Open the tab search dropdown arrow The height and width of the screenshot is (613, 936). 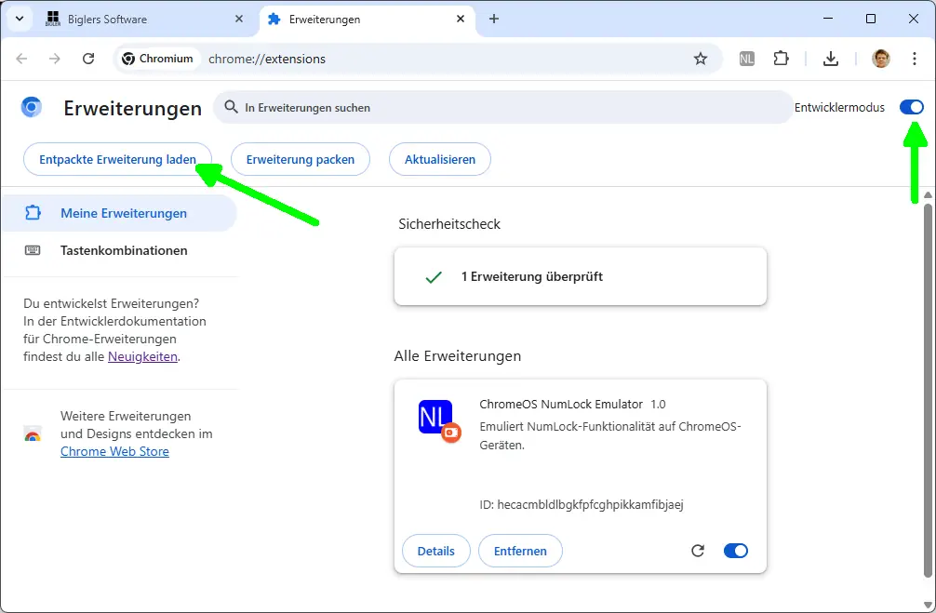coord(20,19)
